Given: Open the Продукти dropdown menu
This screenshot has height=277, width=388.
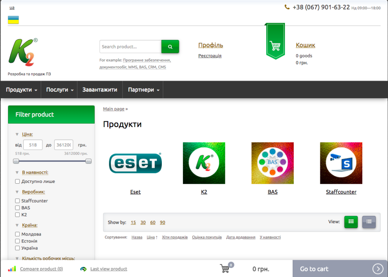Looking at the screenshot, I should [21, 90].
